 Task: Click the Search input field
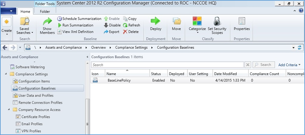(168, 65)
